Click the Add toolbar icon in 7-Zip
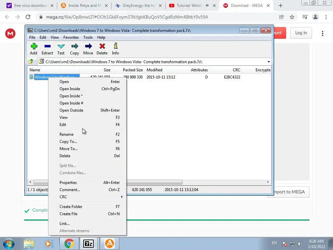This screenshot has height=250, width=333. tap(33, 46)
